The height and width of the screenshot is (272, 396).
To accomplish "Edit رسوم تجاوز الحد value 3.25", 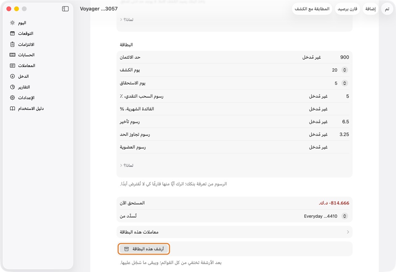I will click(x=344, y=134).
